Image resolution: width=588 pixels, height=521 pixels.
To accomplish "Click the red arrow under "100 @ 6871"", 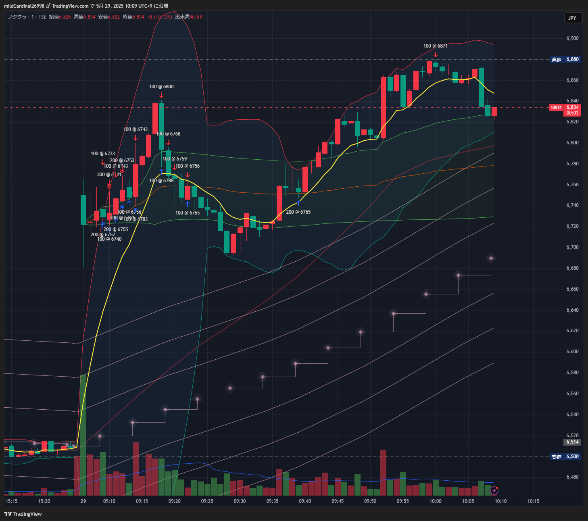I will (436, 54).
